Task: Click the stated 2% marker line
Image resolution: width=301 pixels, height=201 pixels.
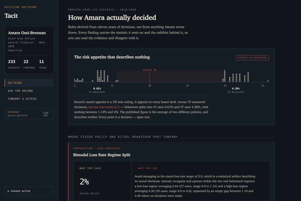Action: [150, 77]
